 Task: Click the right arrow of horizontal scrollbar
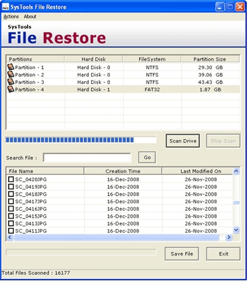[229, 237]
